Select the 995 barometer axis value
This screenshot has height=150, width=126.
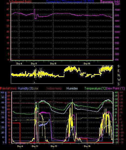click(117, 38)
